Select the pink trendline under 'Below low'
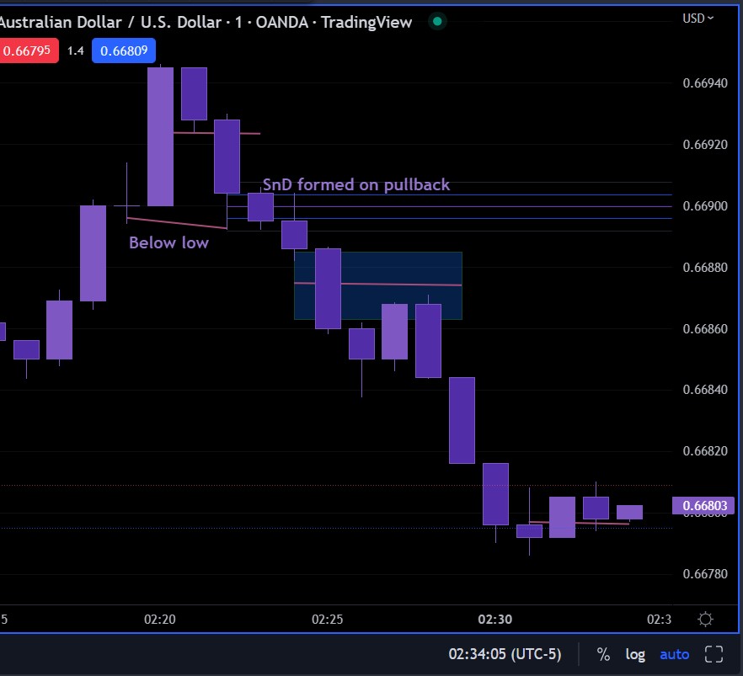 click(x=177, y=222)
